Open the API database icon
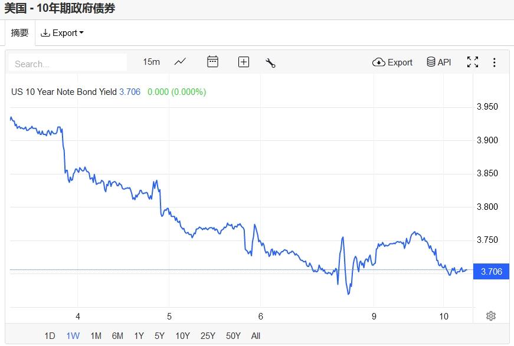This screenshot has height=346, width=514. pyautogui.click(x=438, y=62)
